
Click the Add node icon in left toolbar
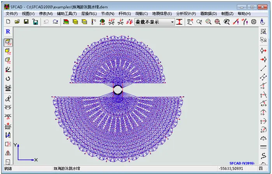tap(8, 126)
